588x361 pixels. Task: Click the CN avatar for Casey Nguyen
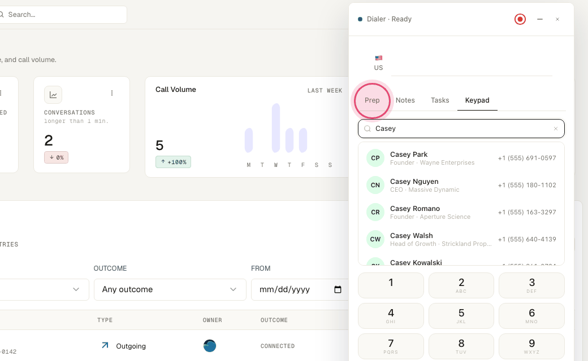(375, 185)
